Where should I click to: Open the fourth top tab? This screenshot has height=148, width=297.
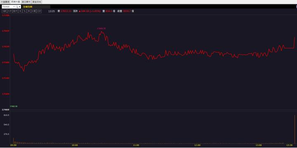[37, 2]
